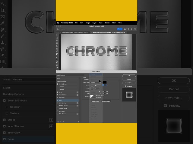
Task: Add another Gradient Overlay with its plus icon
Action: coord(78,106)
